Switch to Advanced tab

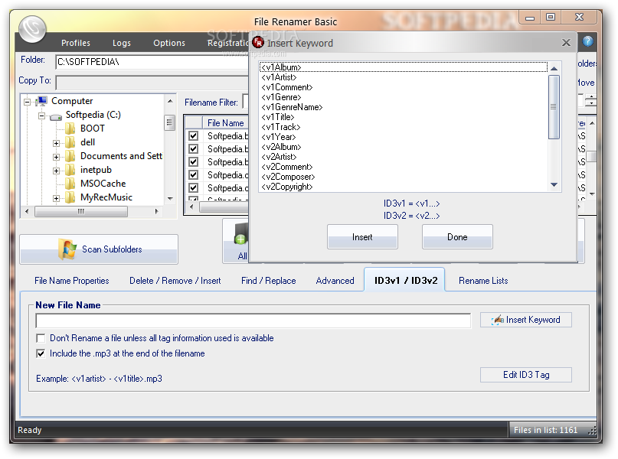(x=335, y=281)
